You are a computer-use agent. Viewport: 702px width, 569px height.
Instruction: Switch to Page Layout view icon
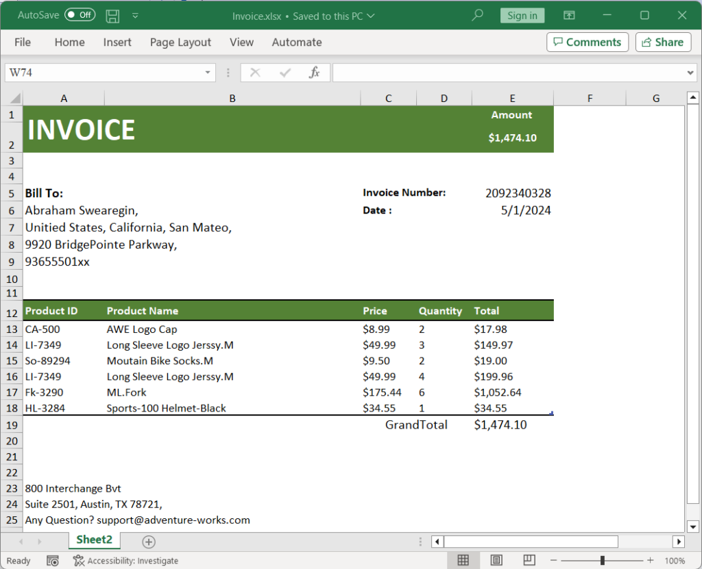tap(496, 560)
